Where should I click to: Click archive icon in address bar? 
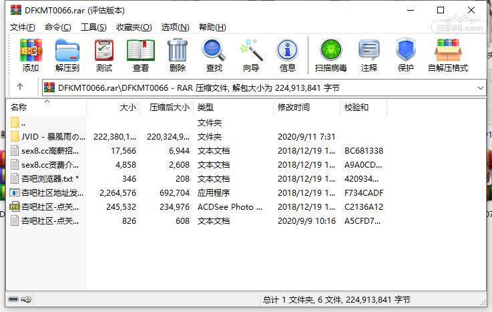(49, 88)
